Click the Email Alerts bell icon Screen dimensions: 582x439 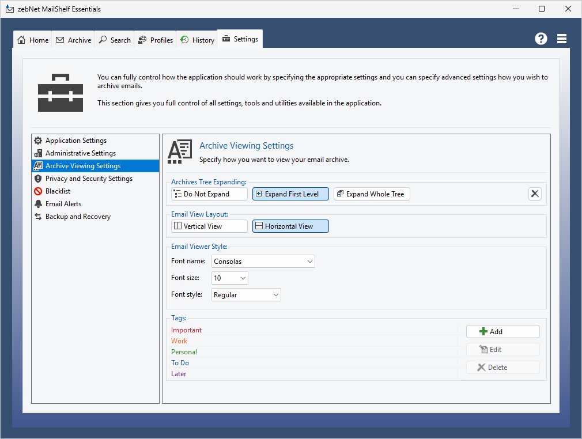tap(38, 204)
